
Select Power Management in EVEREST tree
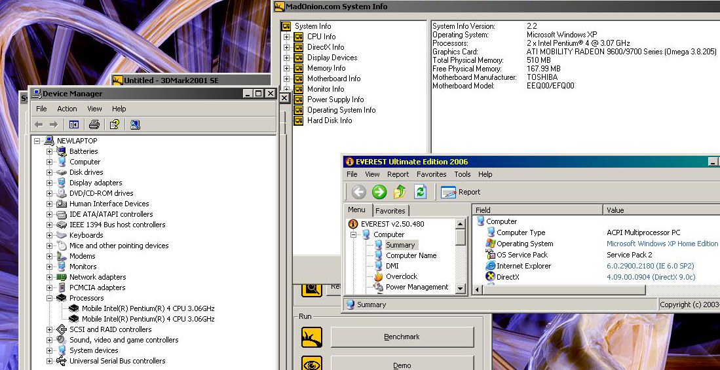click(417, 287)
